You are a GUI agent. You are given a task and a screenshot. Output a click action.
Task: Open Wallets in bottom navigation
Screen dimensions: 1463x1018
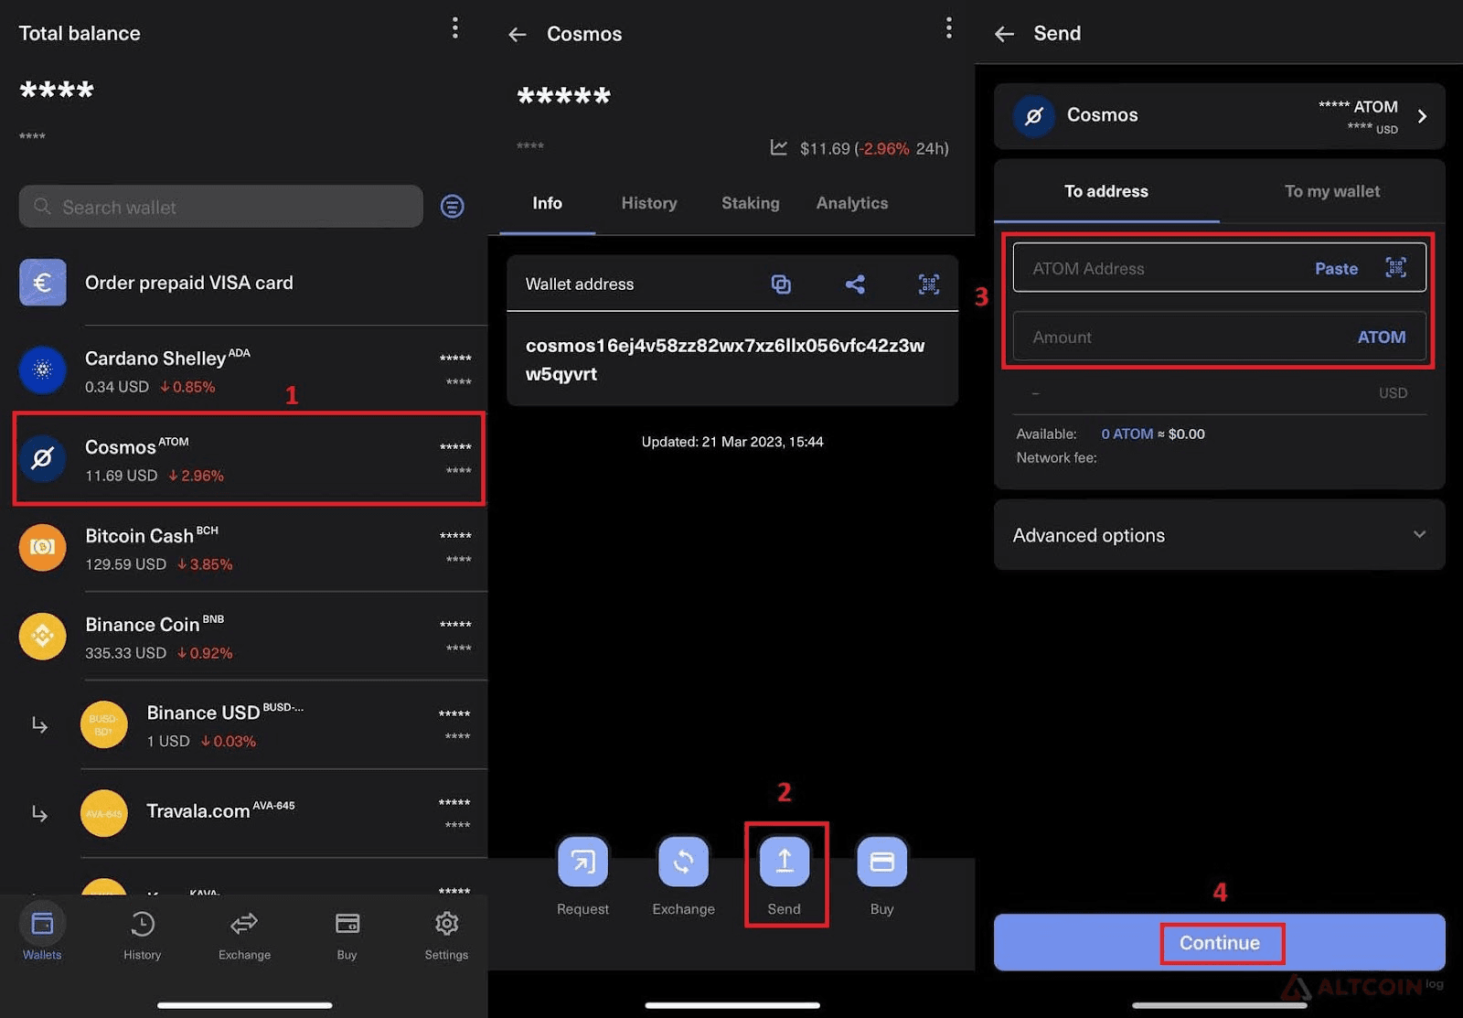(42, 934)
